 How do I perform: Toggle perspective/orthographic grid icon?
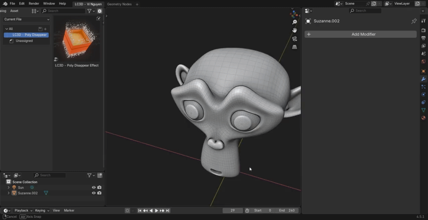coord(295,47)
